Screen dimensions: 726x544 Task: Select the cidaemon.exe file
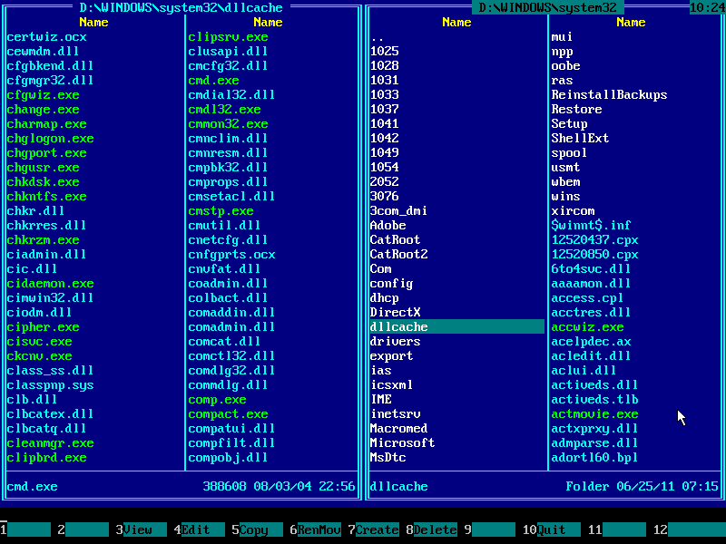pos(51,283)
